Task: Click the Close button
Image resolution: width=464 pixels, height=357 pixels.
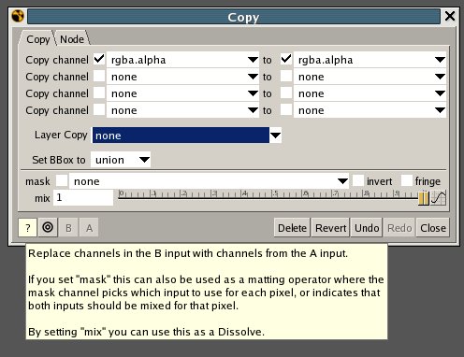Action: click(x=433, y=228)
